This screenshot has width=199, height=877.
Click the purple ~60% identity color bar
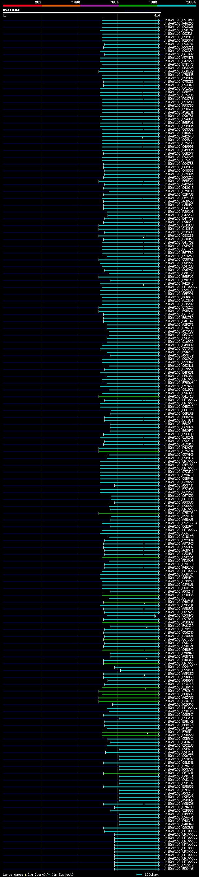pyautogui.click(x=100, y=6)
